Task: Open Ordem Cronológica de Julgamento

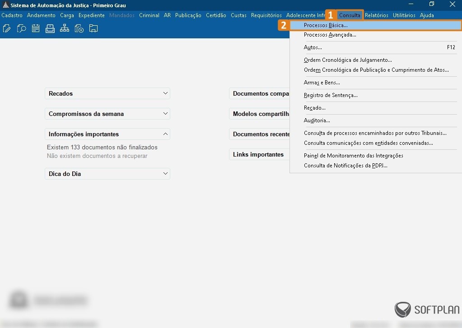Action: tap(375, 60)
